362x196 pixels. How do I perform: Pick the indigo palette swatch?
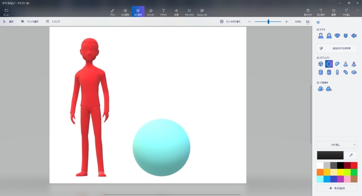(334, 179)
